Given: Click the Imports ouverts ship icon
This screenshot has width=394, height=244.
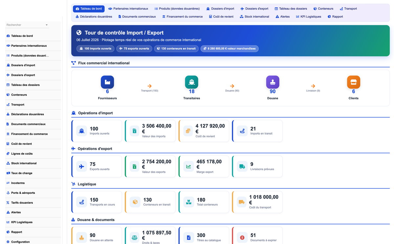Looking at the screenshot, I should tap(81, 131).
